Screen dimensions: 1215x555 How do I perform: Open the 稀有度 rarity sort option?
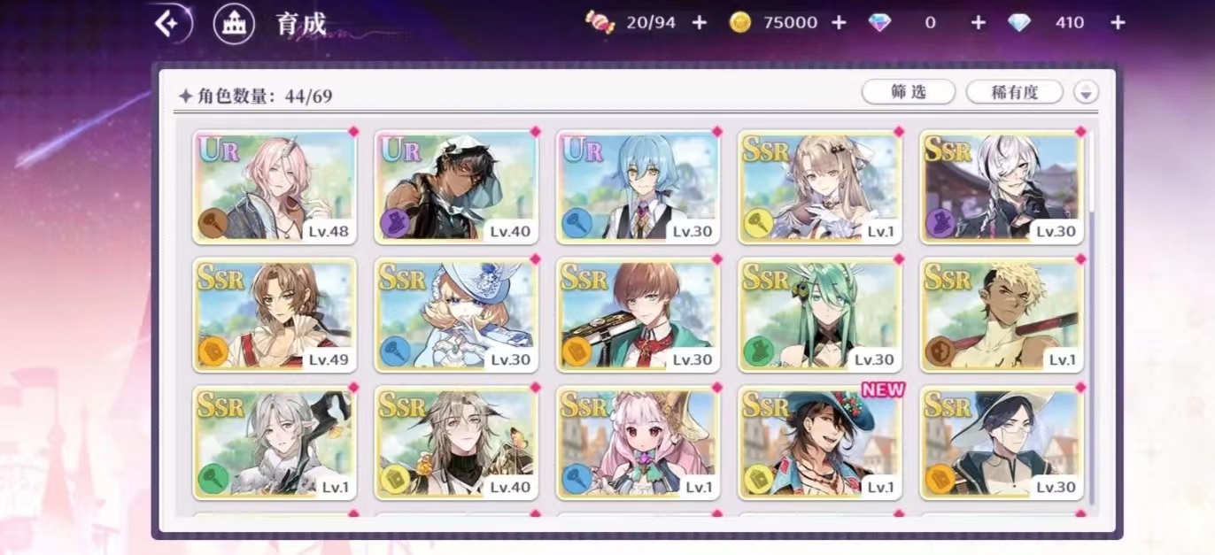(1014, 92)
